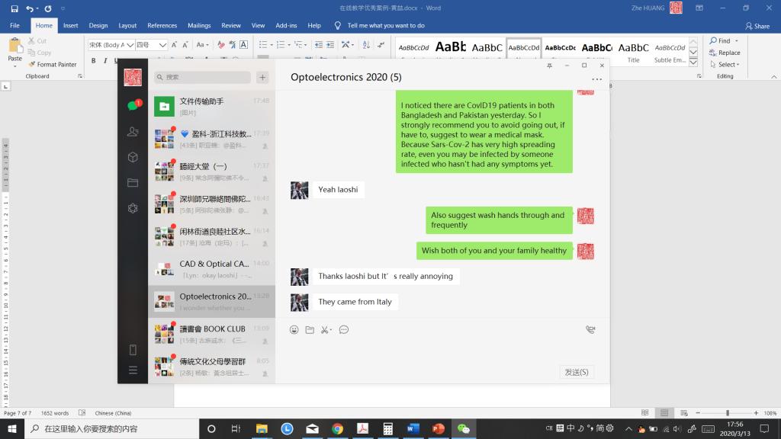
Task: Open the Review ribbon tab
Action: (x=230, y=25)
